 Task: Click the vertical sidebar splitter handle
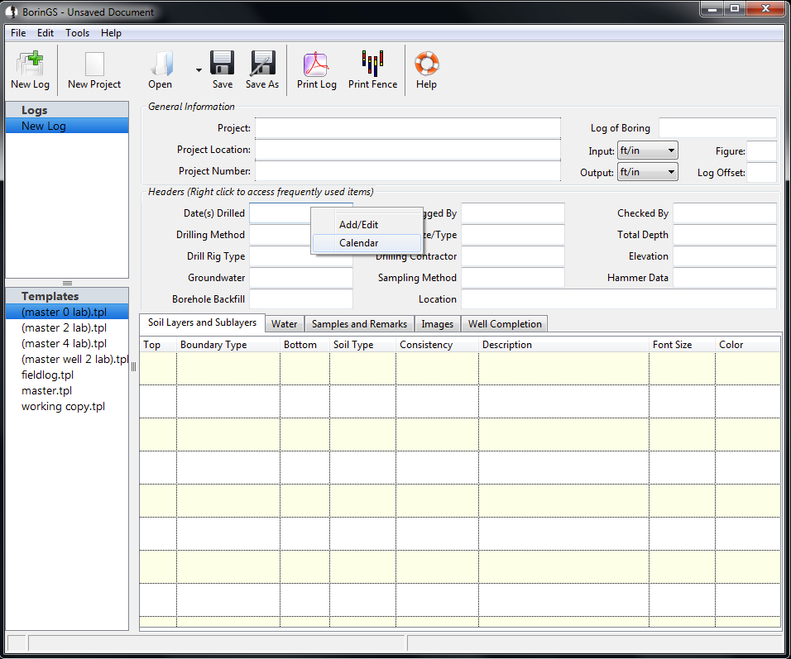(134, 367)
